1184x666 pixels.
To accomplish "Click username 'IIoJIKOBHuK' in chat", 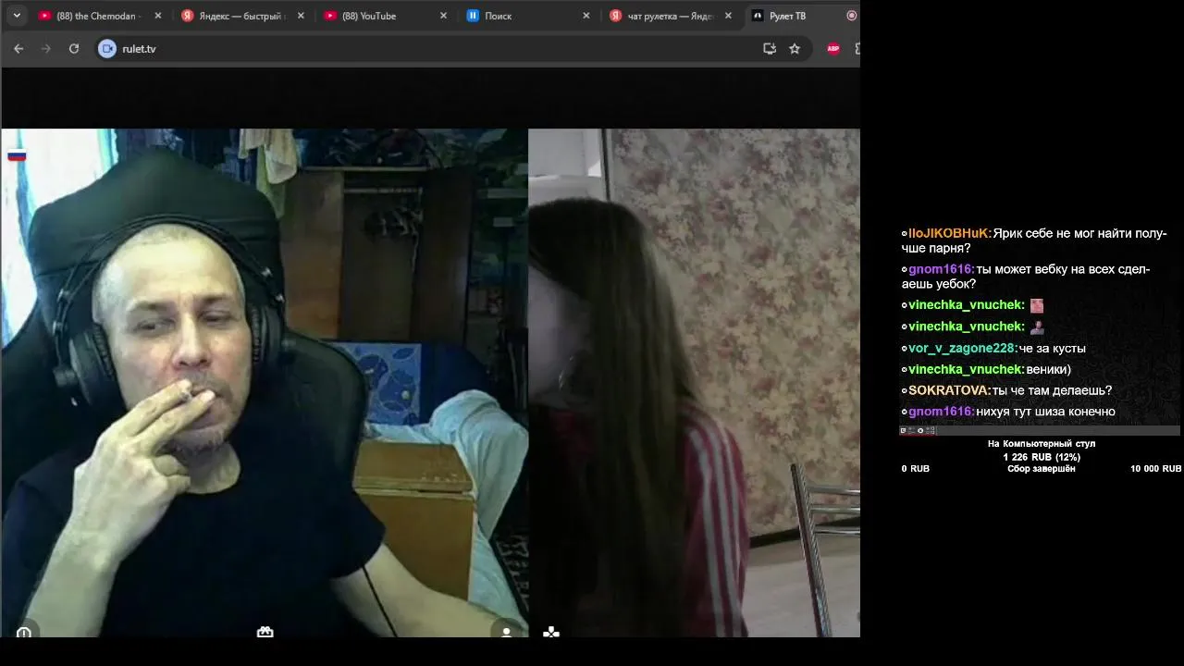I will 949,234.
